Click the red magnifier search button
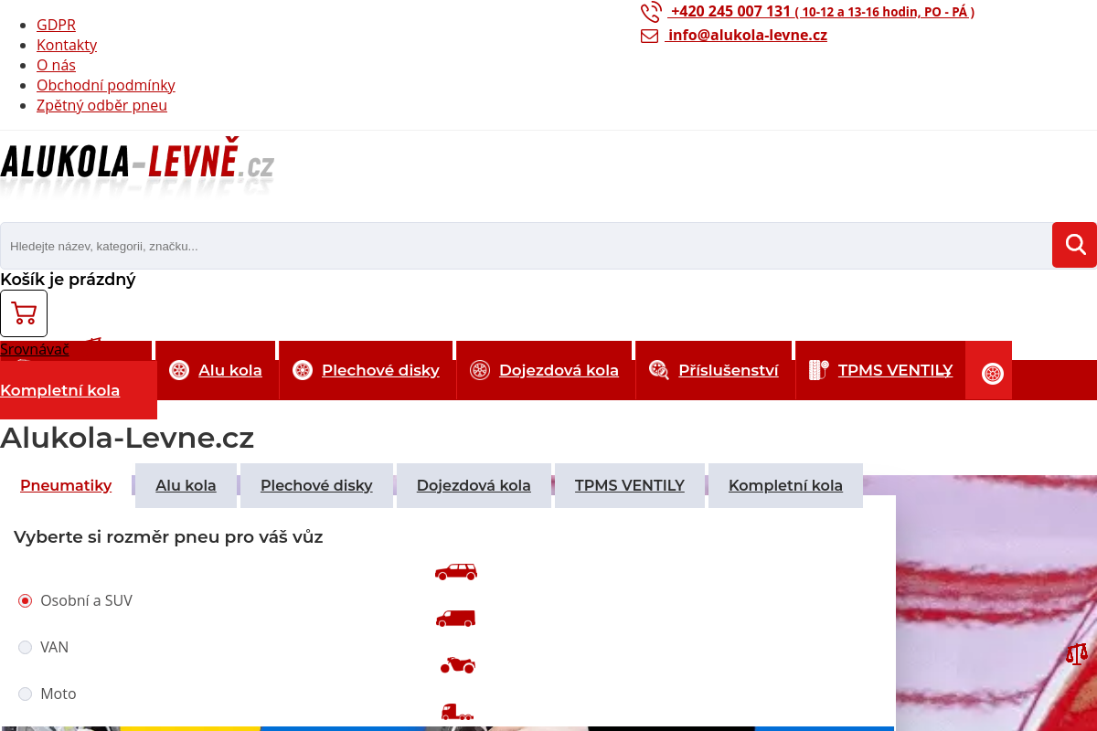The width and height of the screenshot is (1097, 731). coord(1074,245)
